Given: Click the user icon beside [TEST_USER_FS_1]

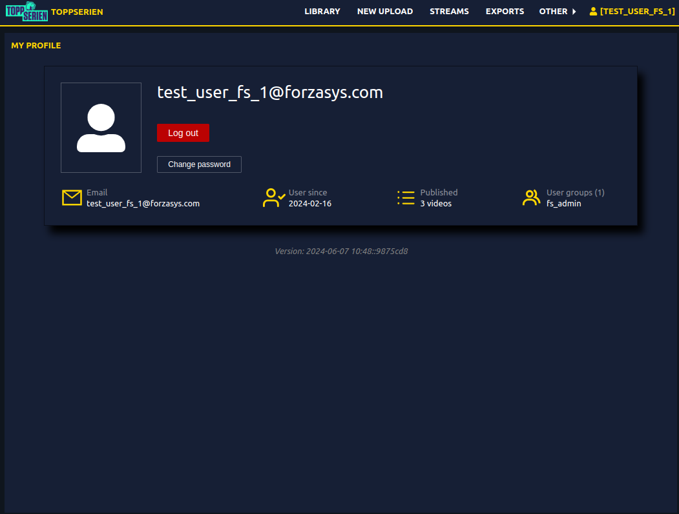Looking at the screenshot, I should tap(593, 10).
